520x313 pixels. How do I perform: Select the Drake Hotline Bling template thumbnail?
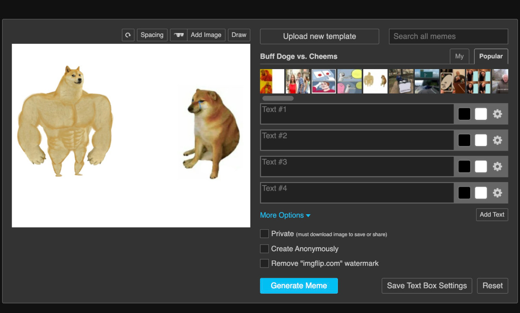[x=272, y=81]
